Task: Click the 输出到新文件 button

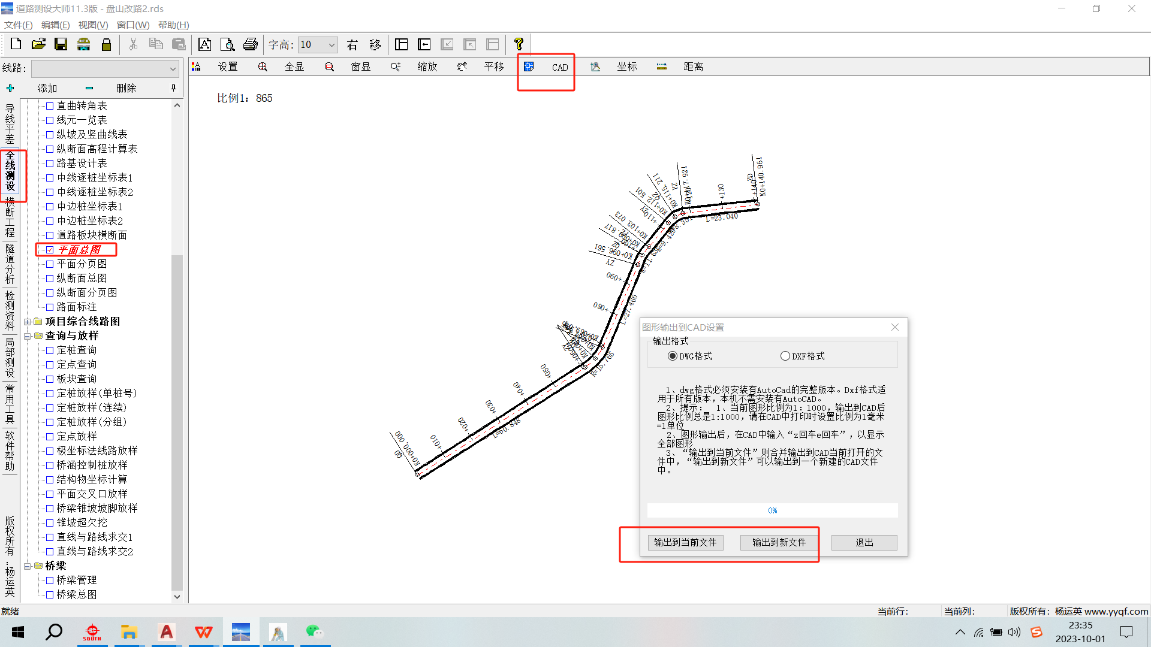Action: 779,542
